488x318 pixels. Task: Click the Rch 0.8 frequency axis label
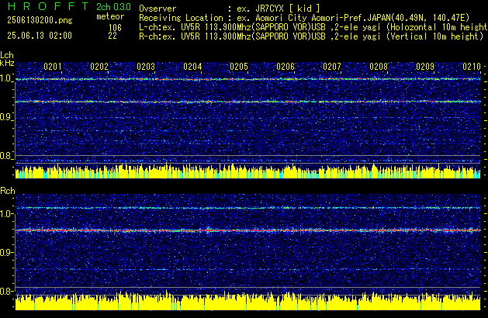6,291
